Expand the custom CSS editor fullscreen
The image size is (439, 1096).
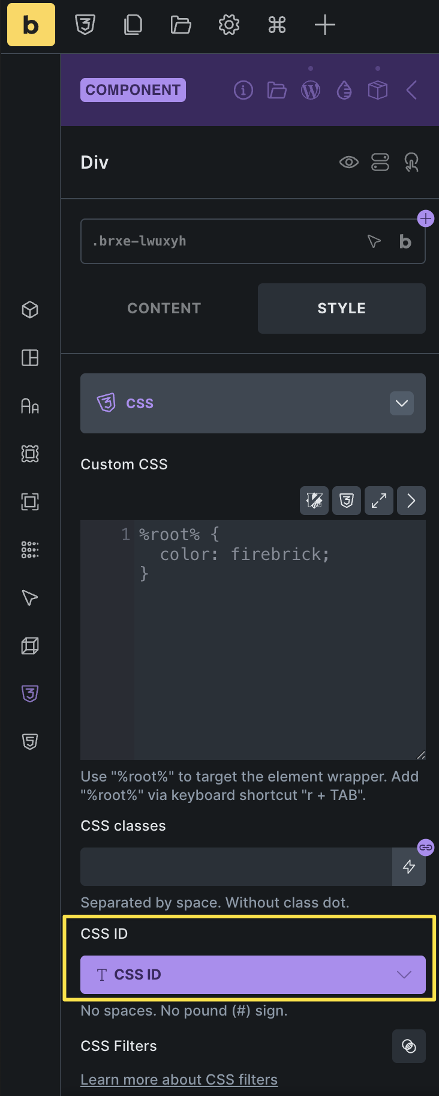[378, 501]
